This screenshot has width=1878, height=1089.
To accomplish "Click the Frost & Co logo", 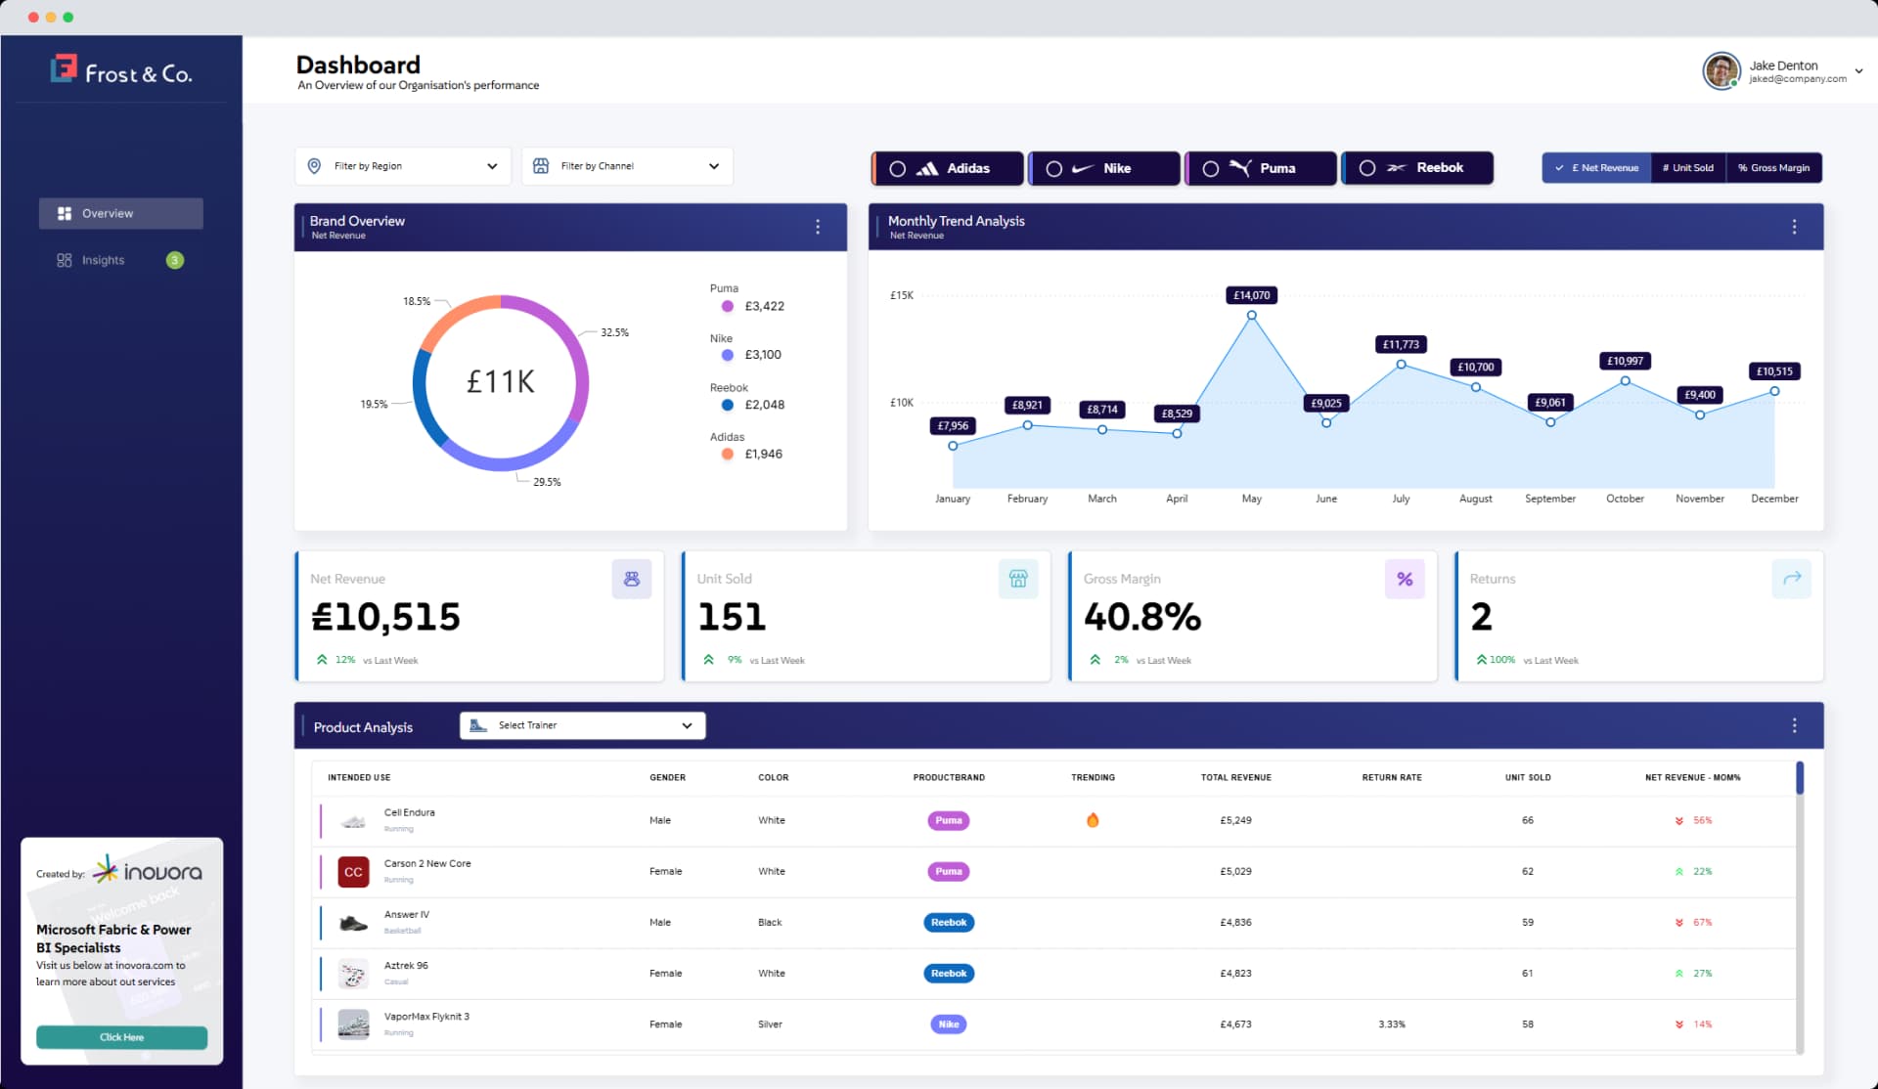I will (x=121, y=69).
